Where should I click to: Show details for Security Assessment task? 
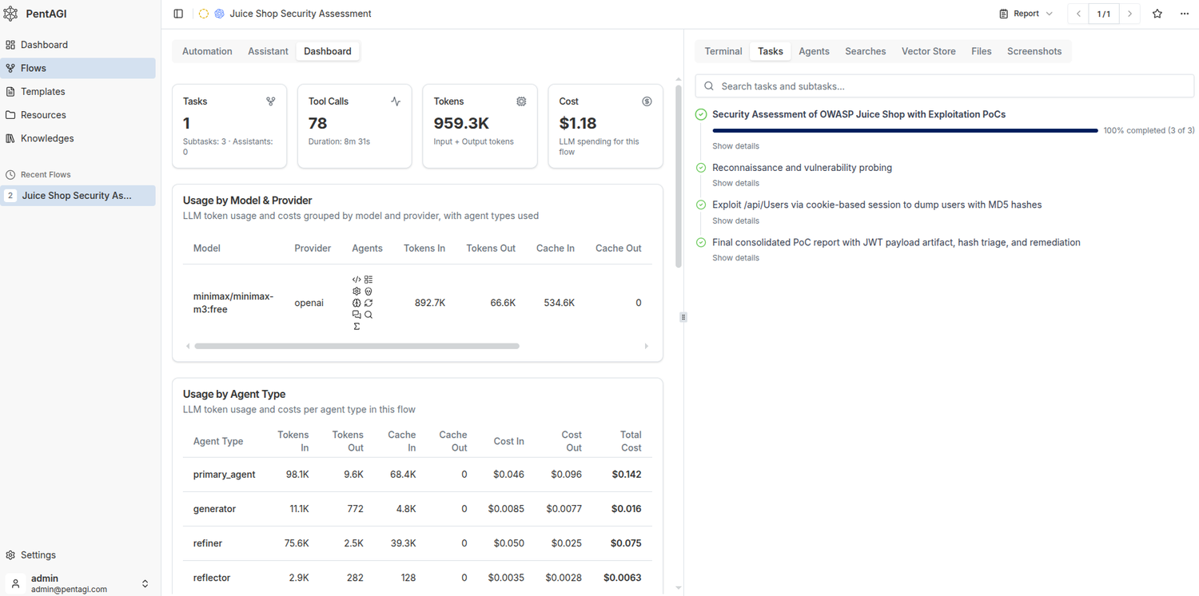coord(735,146)
